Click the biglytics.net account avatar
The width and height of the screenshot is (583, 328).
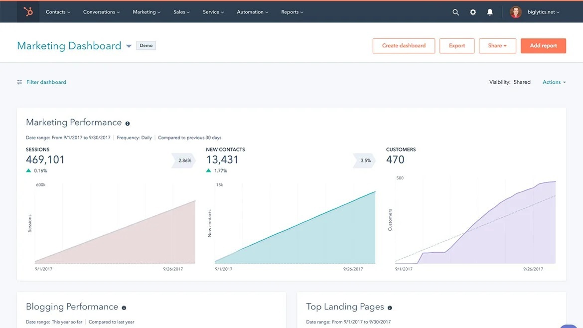515,11
